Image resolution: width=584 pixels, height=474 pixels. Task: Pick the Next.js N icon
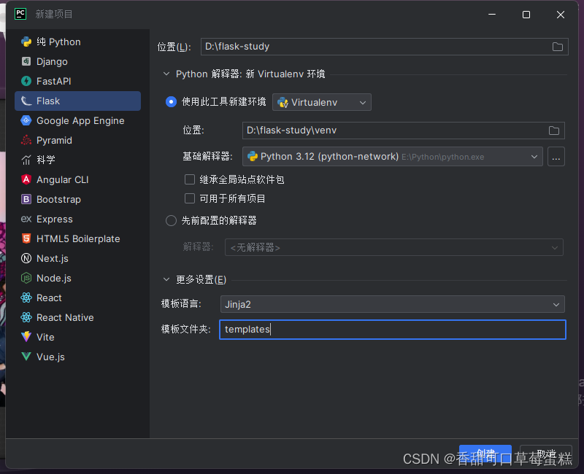tap(26, 258)
